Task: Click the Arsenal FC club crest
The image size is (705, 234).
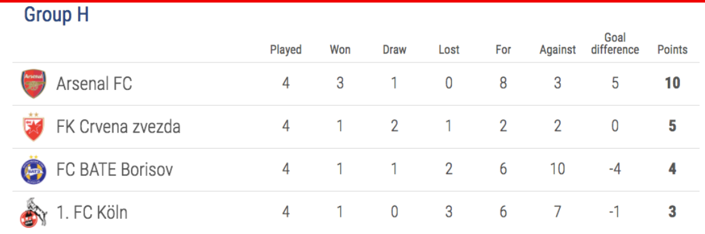Action: (x=33, y=84)
